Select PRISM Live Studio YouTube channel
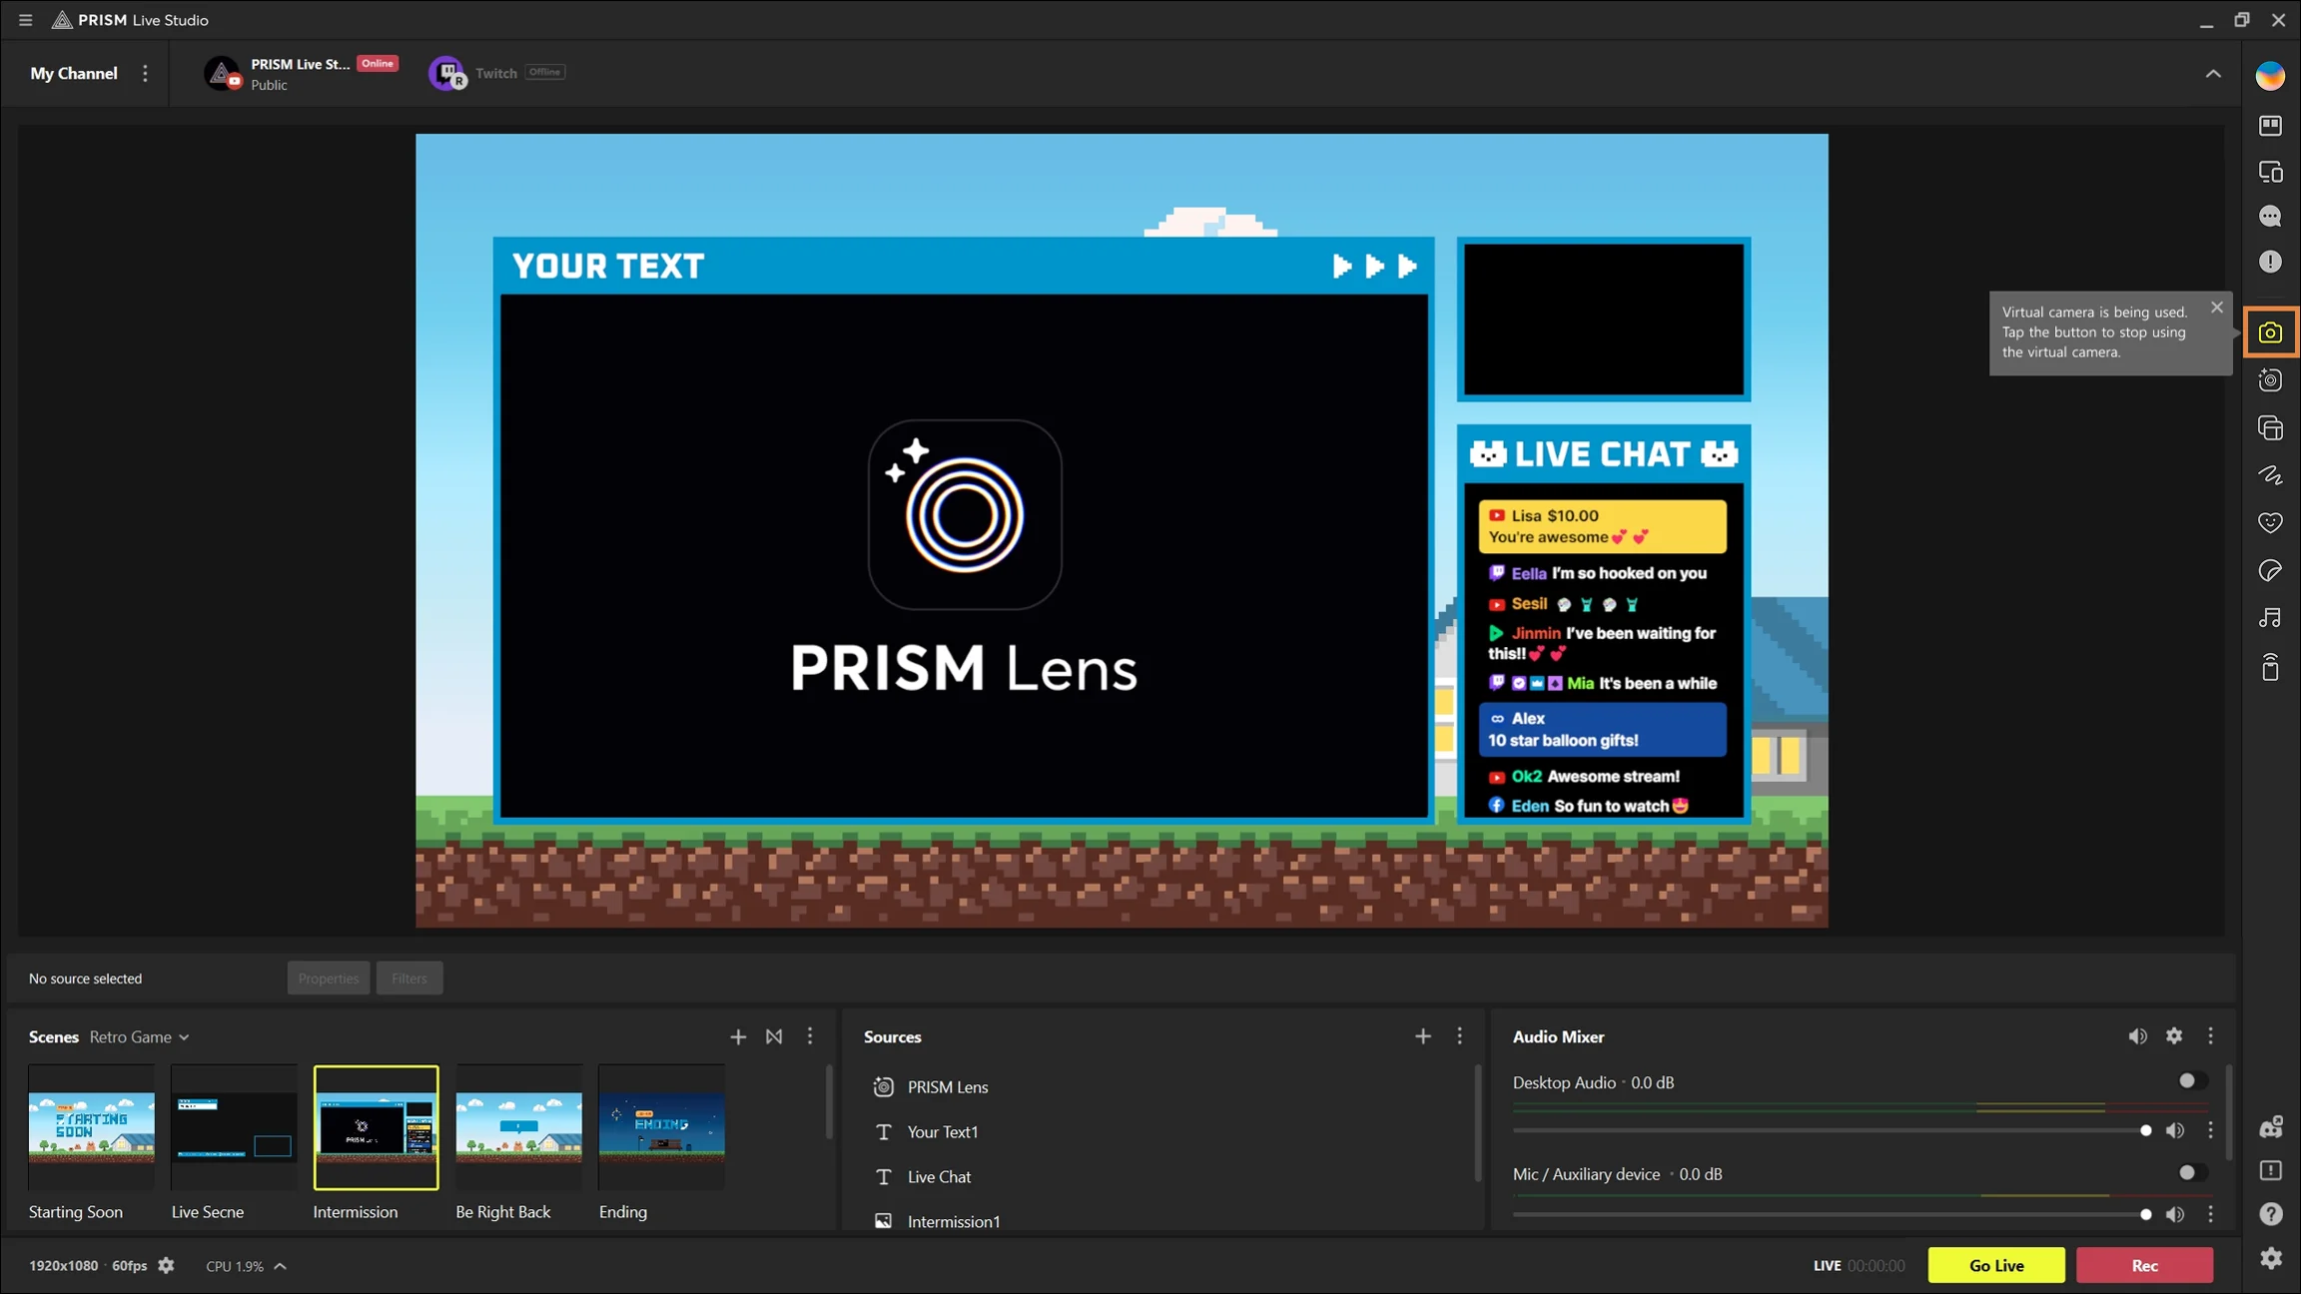 (302, 74)
